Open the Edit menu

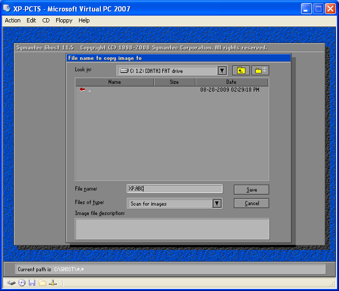(x=31, y=20)
